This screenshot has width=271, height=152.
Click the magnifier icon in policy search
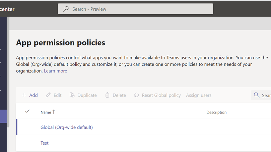[x=257, y=95]
